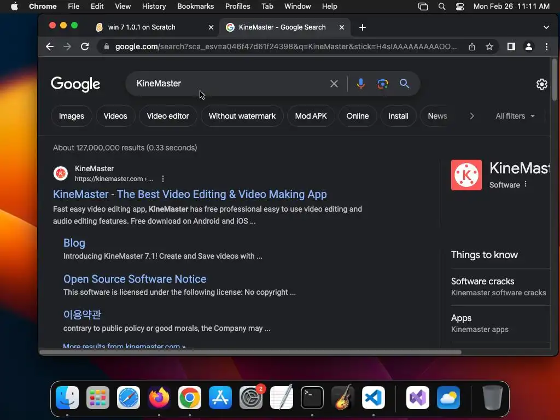Open Spotlight search in menu bar
The width and height of the screenshot is (560, 420).
point(442,7)
